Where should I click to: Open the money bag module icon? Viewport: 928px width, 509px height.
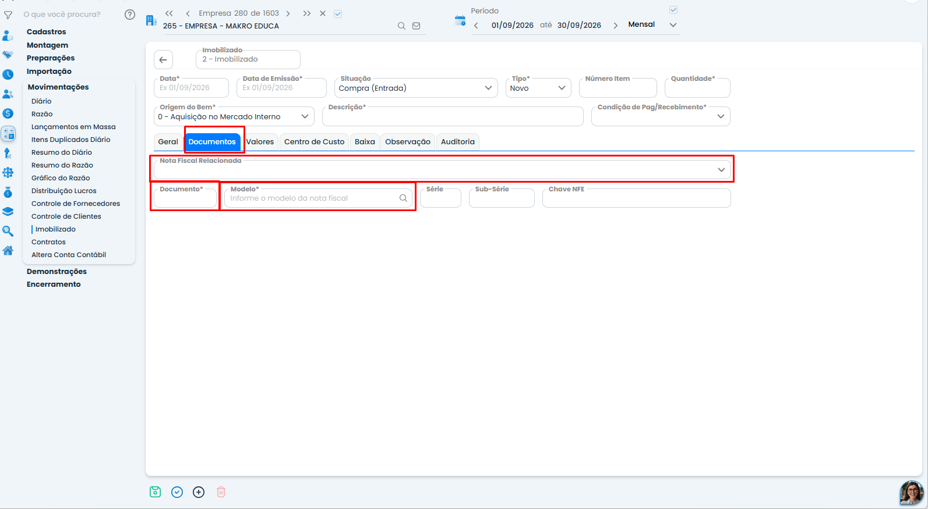[8, 193]
